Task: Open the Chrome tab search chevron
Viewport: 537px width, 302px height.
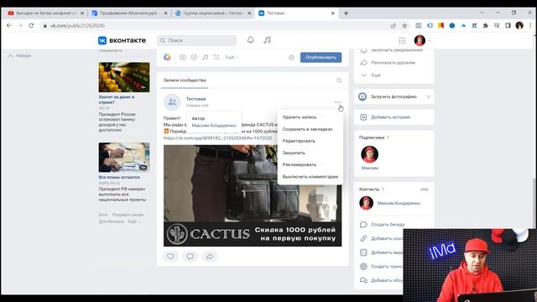Action: coord(482,13)
